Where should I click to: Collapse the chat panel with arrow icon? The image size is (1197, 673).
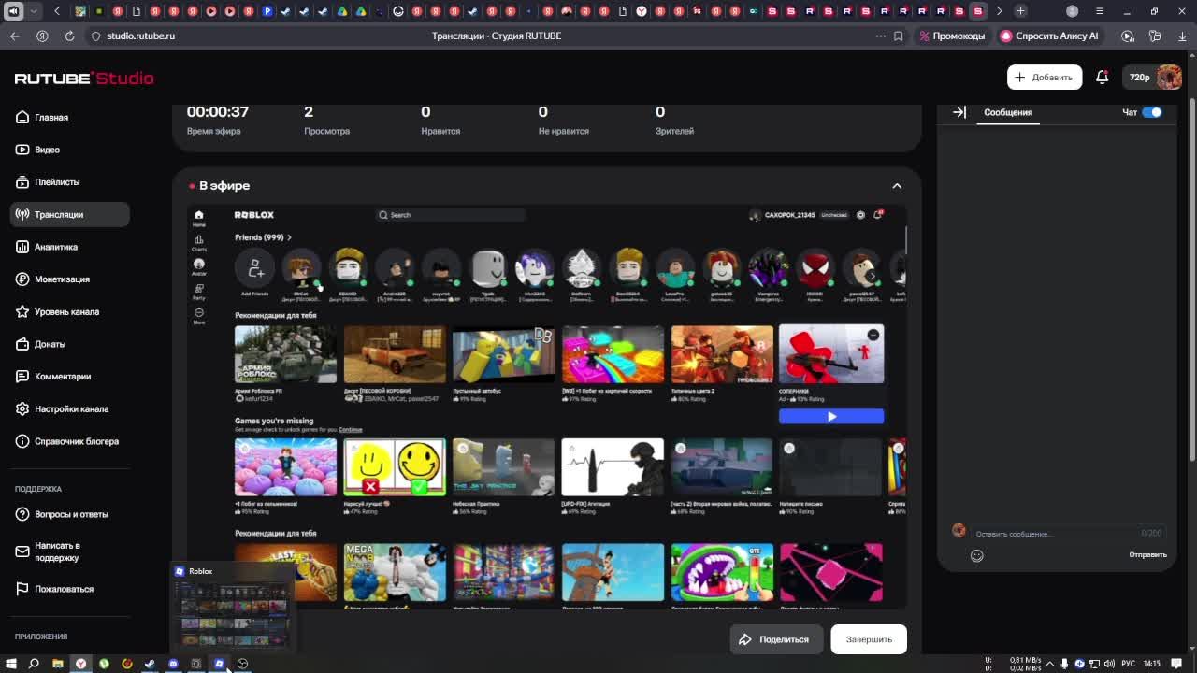point(959,112)
